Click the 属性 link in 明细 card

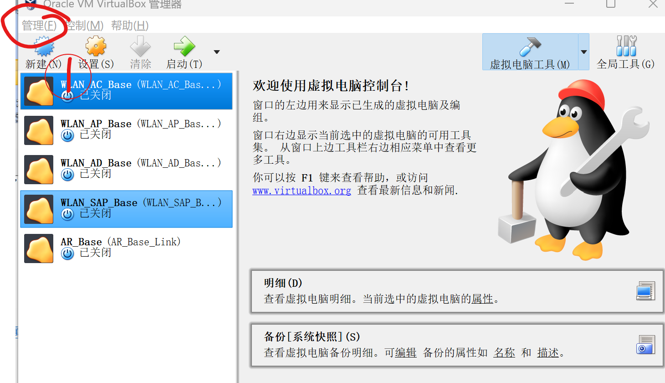point(482,299)
